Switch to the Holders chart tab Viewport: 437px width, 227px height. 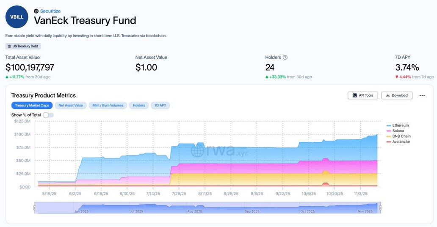[x=139, y=105]
